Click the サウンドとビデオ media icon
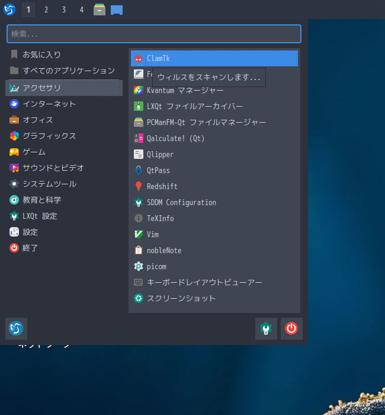385x415 pixels. point(14,168)
